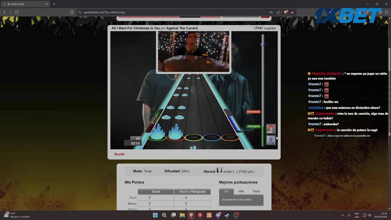Open Windows taskbar search
Viewport: 391px width, 220px height.
point(164,215)
